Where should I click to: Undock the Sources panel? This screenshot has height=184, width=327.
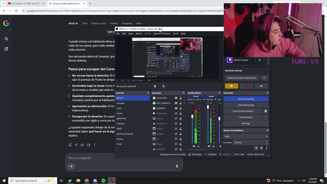184,93
